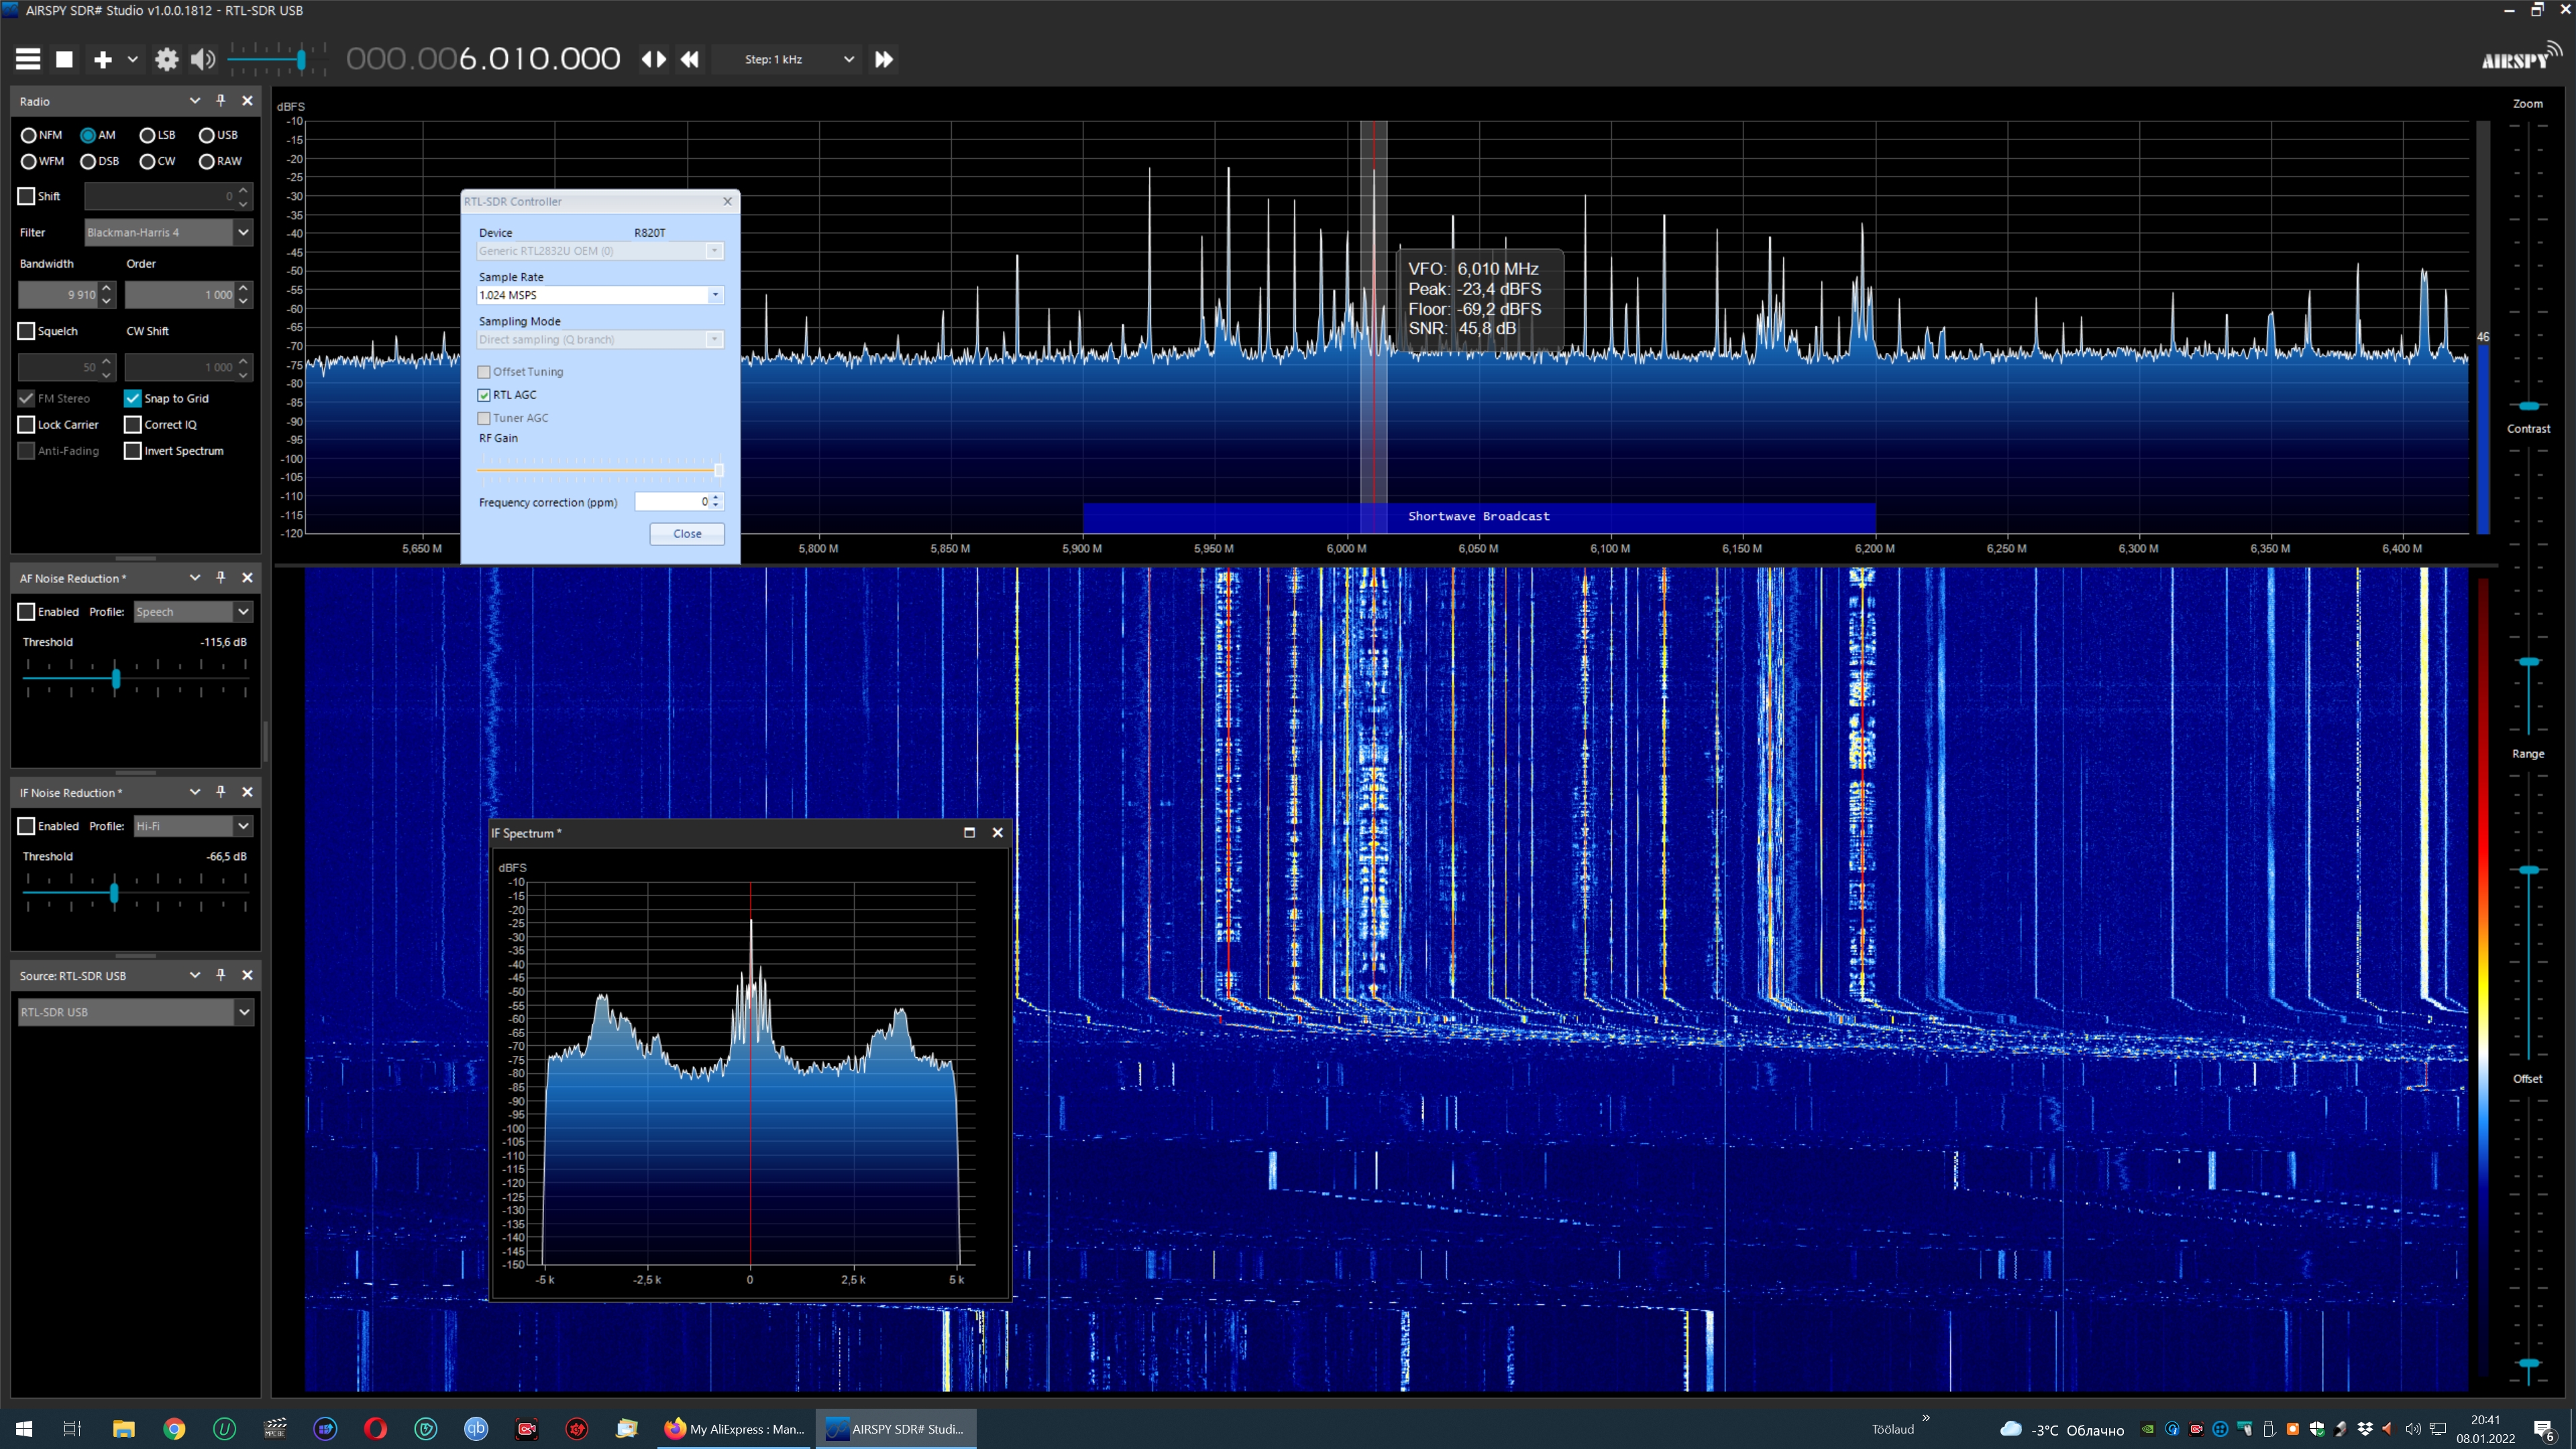Click the Shortwave Broadcast band label
Viewport: 2576px width, 1449px height.
[1478, 516]
